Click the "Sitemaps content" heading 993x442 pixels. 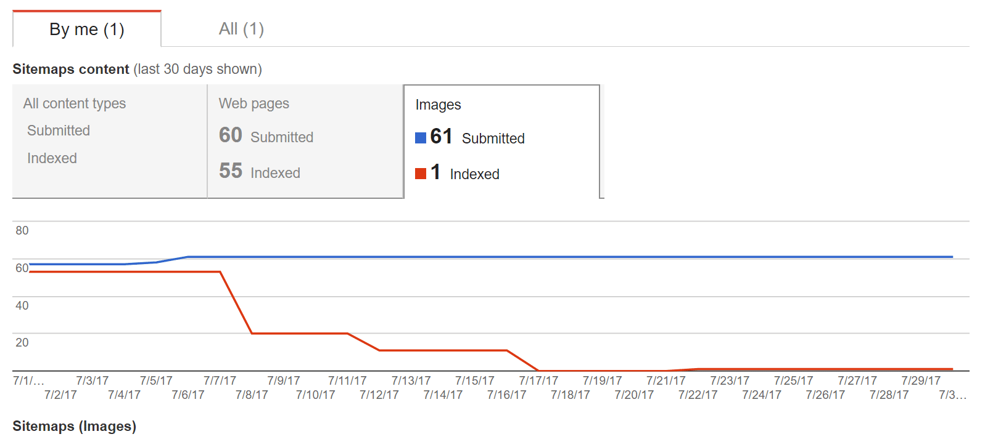(x=71, y=69)
